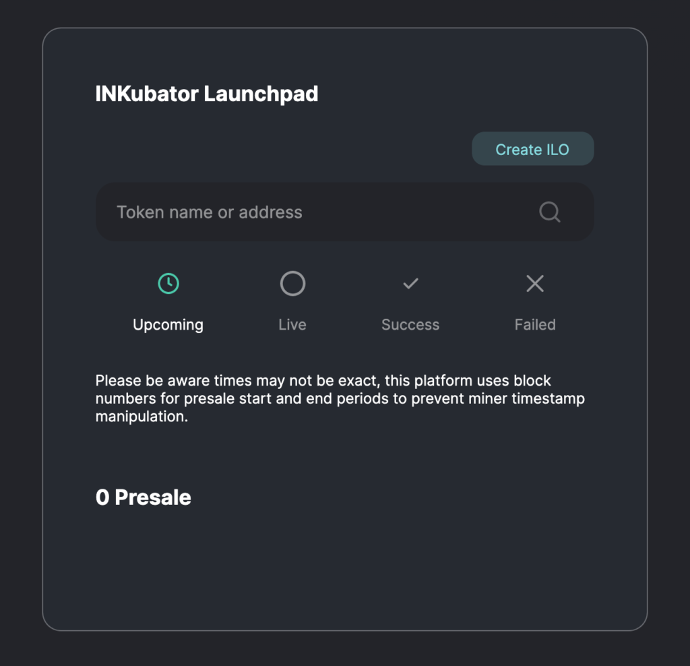Image resolution: width=690 pixels, height=666 pixels.
Task: Switch to the Upcoming tab label
Action: (168, 325)
